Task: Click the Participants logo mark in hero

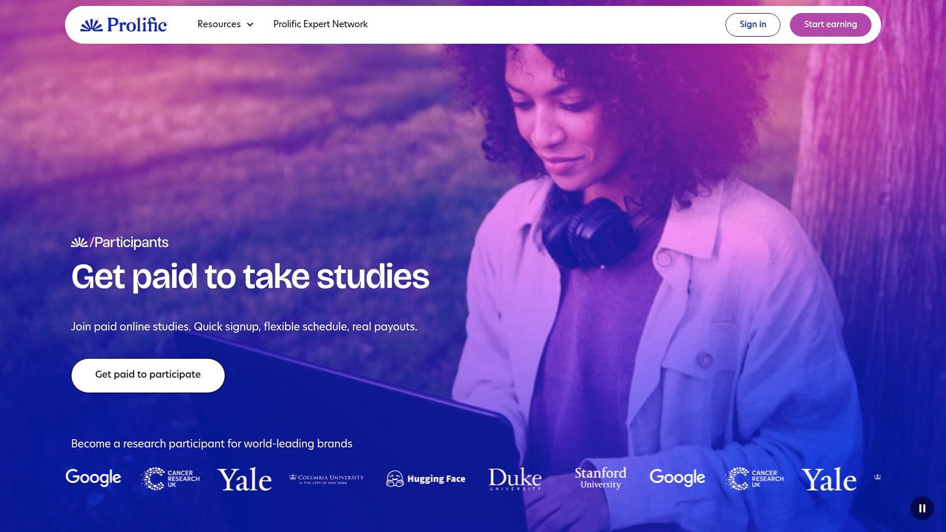Action: (x=79, y=242)
